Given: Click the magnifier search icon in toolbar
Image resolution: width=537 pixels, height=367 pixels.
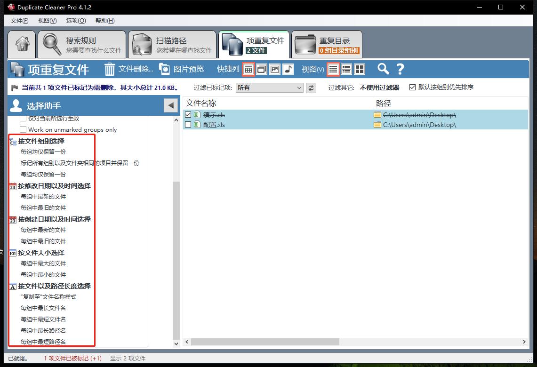Looking at the screenshot, I should 383,69.
